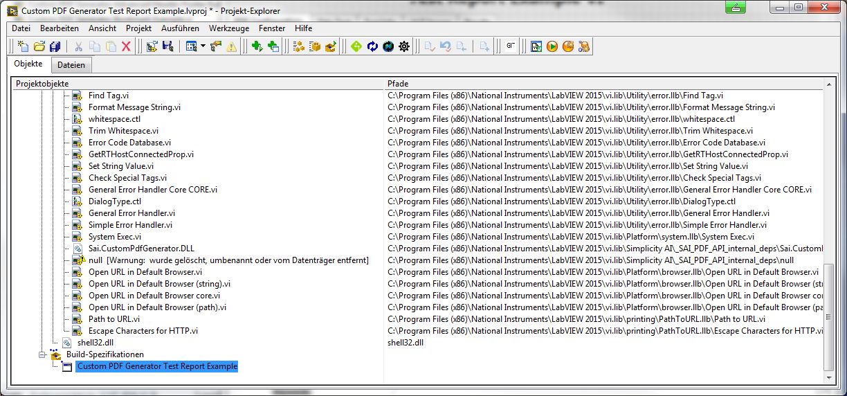Click the Copy toolbar icon
This screenshot has width=847, height=396.
(x=94, y=47)
